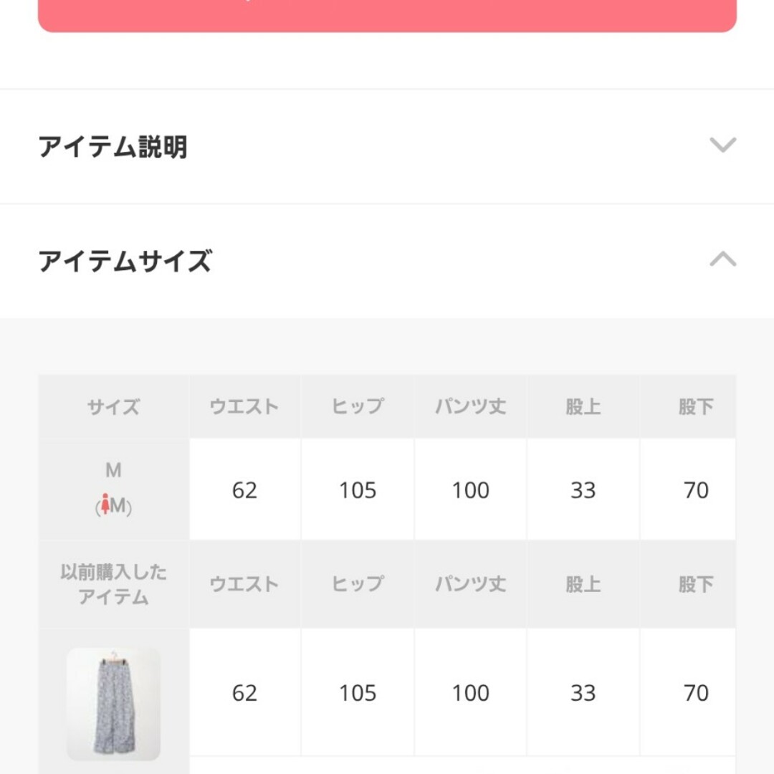Click rise value 33 in purchased item row
Image resolution: width=774 pixels, height=774 pixels.
coord(583,693)
